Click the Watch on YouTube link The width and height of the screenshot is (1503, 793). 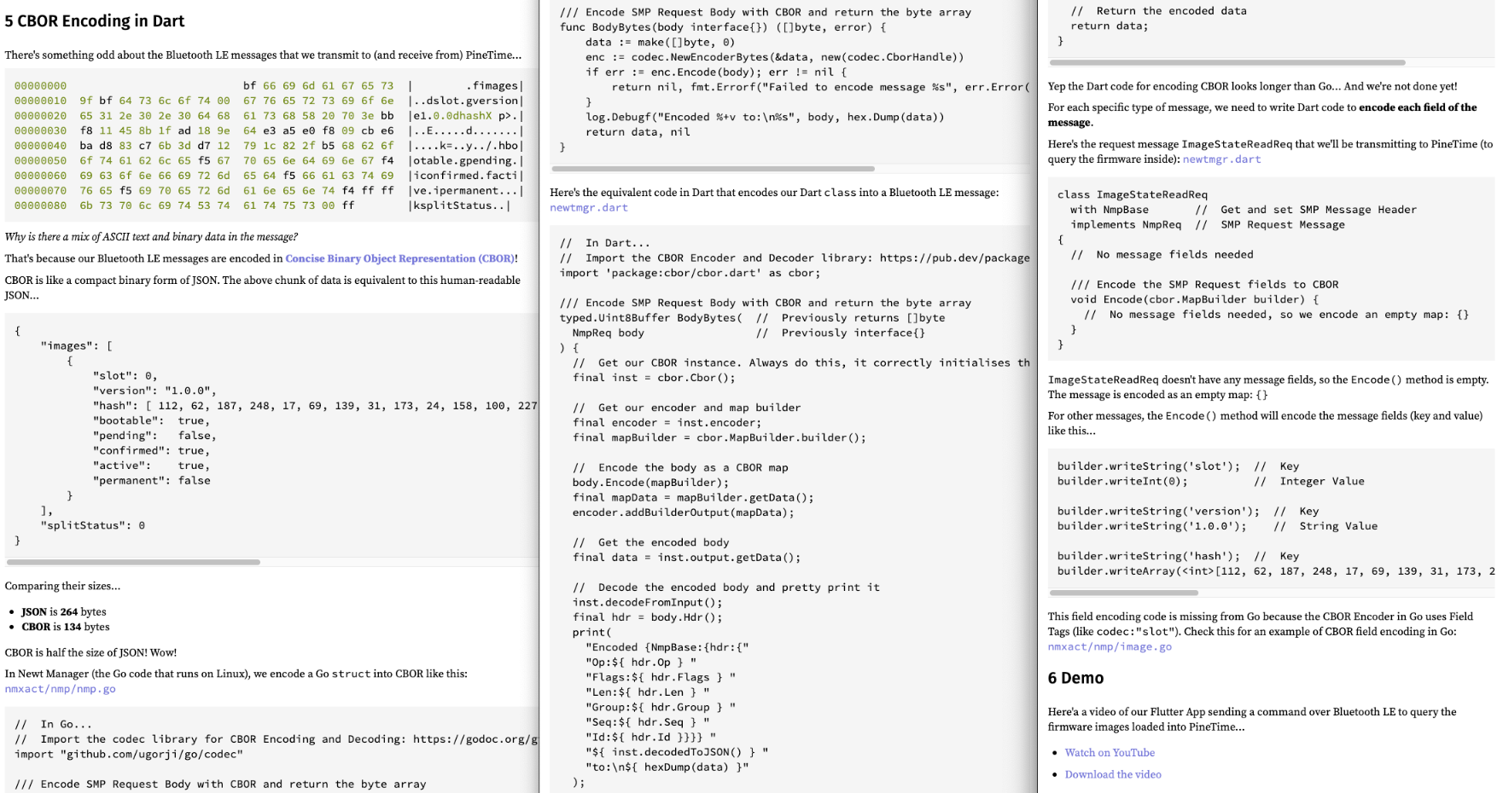pos(1110,753)
